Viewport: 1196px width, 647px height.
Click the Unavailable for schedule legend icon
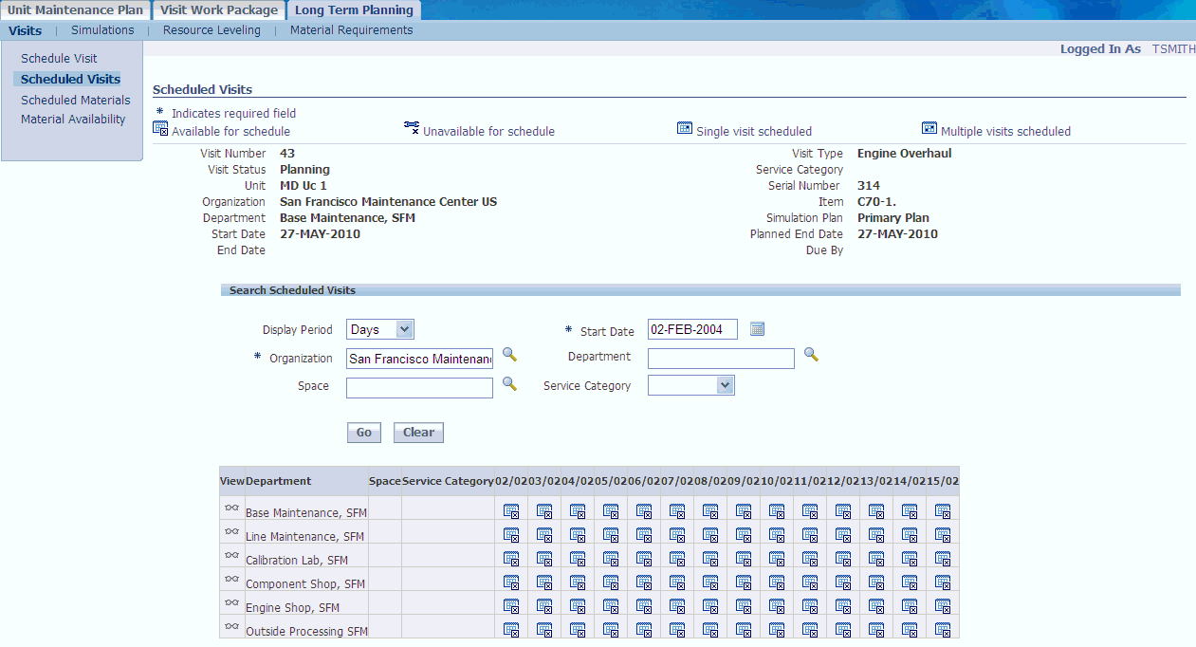coord(412,126)
